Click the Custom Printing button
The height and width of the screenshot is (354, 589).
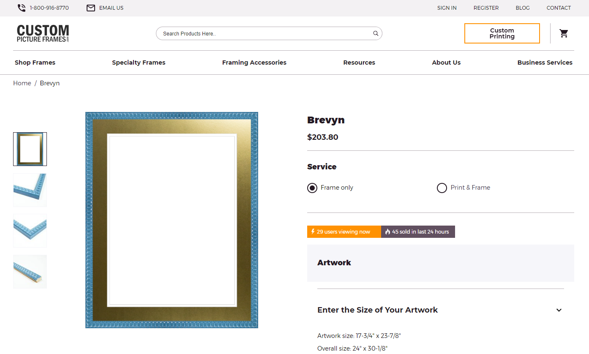click(502, 33)
